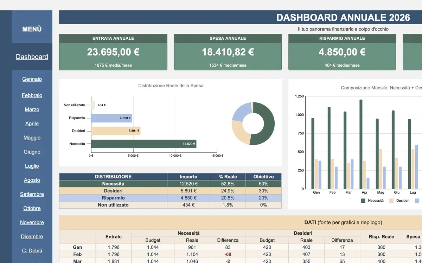Click the % Reale column header
The image size is (422, 263).
[x=228, y=177]
